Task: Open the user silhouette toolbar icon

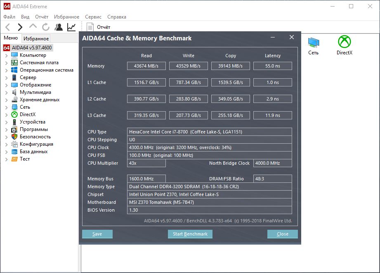Action: pos(59,27)
